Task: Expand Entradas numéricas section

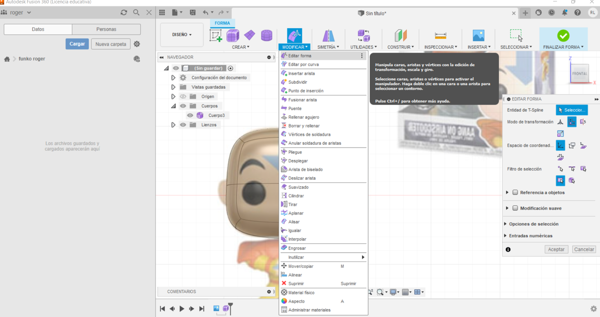Action: click(505, 236)
